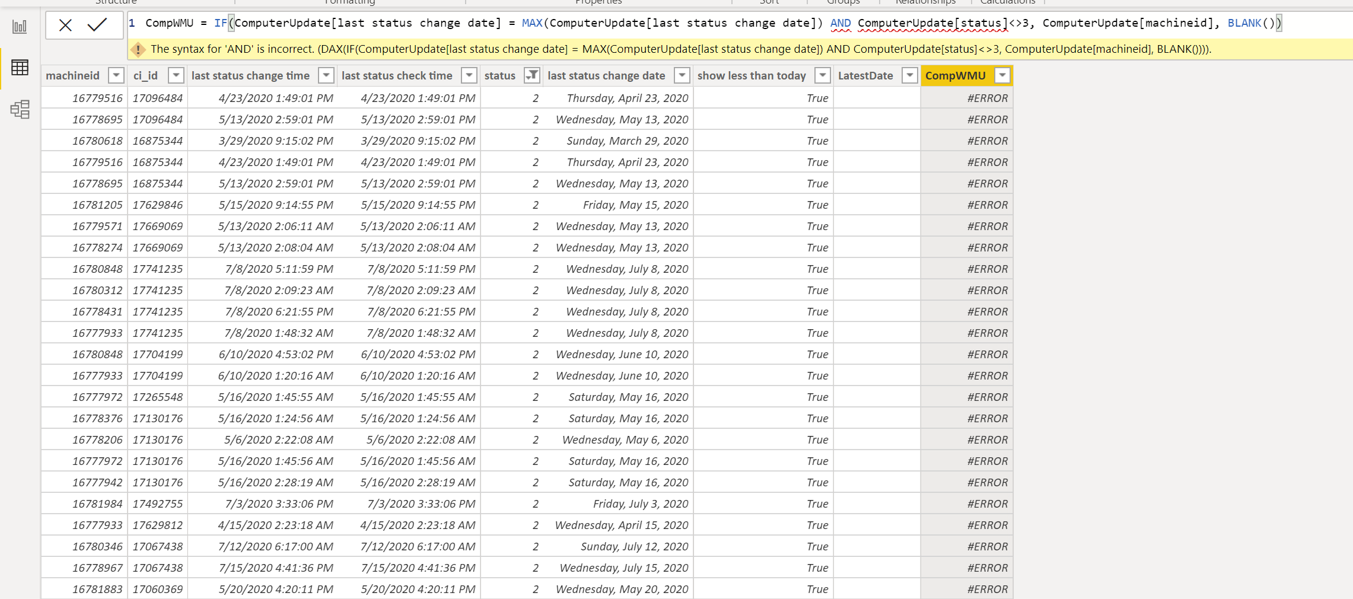
Task: Select the cell Sunday, July 12, 2020
Action: pyautogui.click(x=619, y=546)
